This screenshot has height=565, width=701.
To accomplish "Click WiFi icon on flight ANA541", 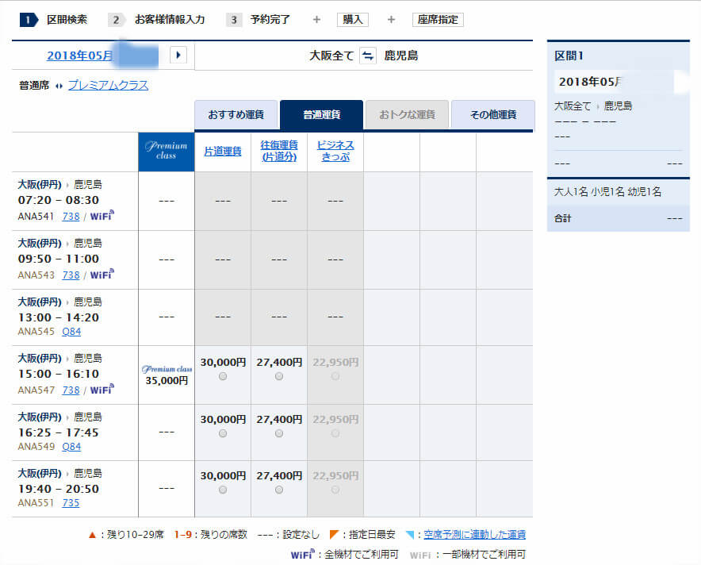I will pos(102,215).
